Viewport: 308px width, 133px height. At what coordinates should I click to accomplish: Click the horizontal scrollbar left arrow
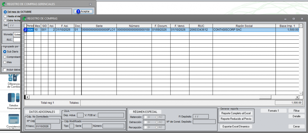(27, 97)
